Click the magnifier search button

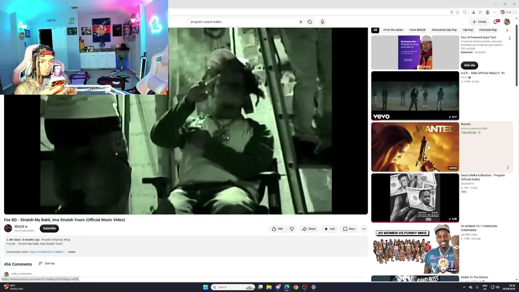[310, 22]
